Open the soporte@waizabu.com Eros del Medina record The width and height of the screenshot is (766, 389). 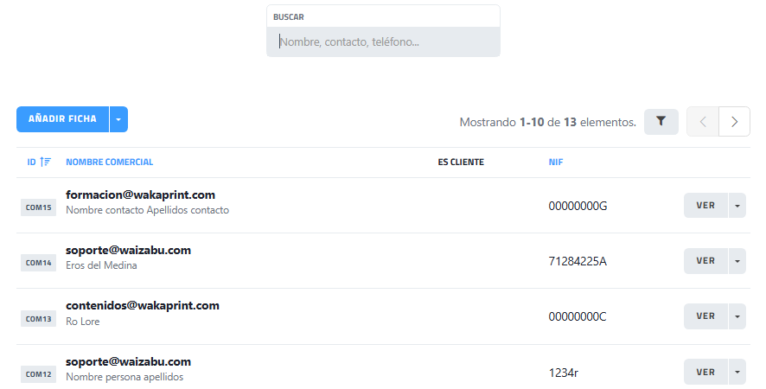click(x=128, y=251)
